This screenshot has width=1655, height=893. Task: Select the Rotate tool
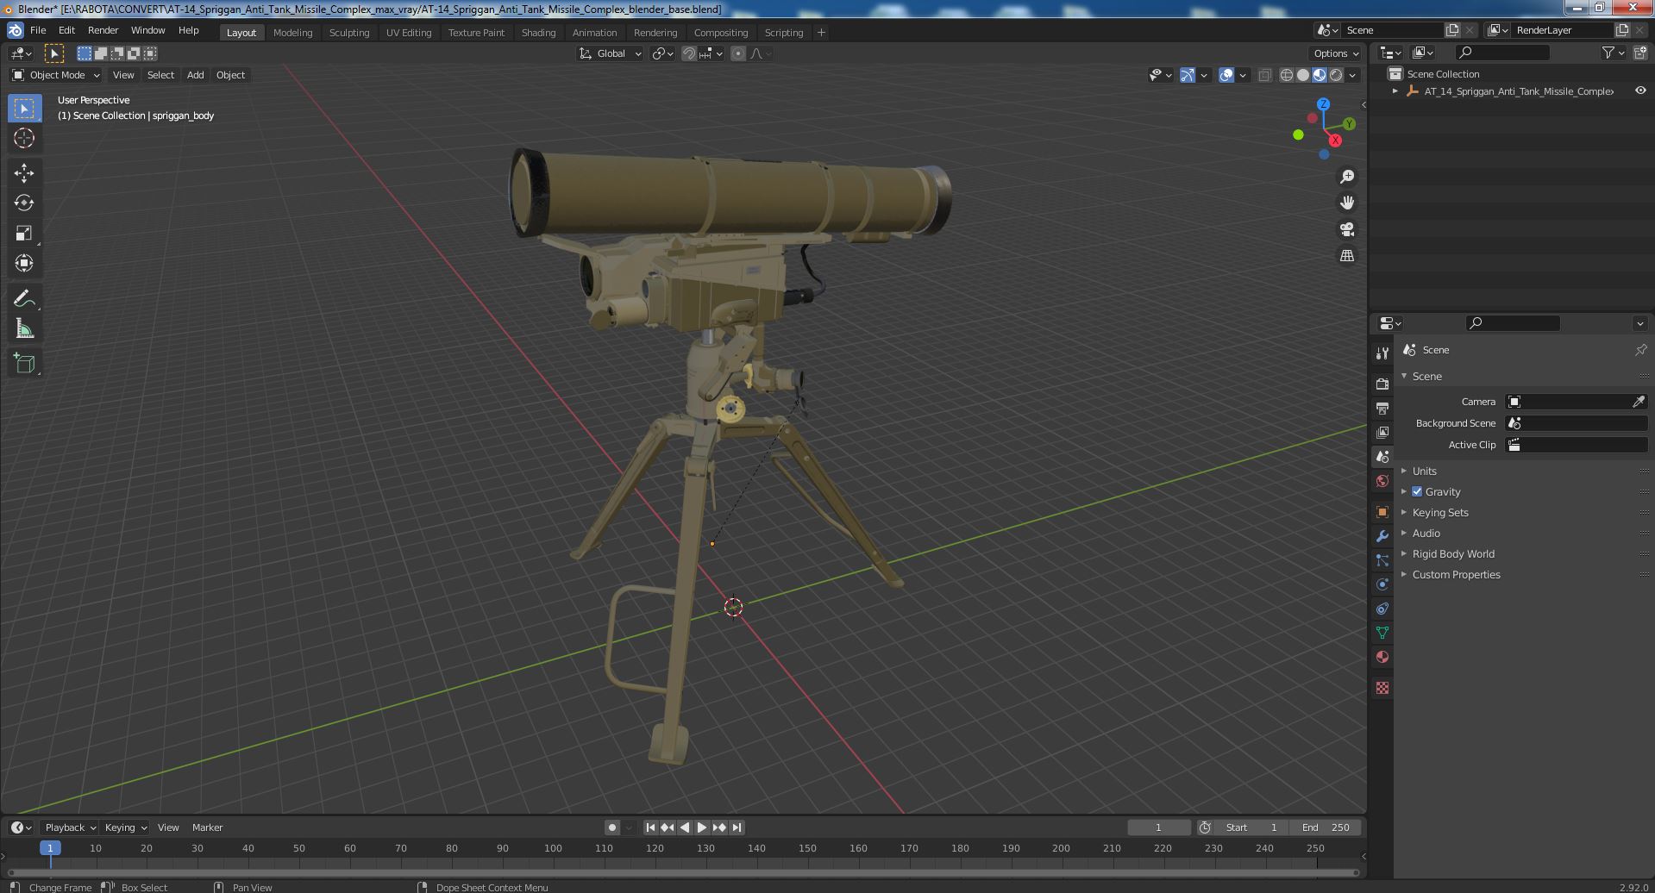tap(24, 203)
